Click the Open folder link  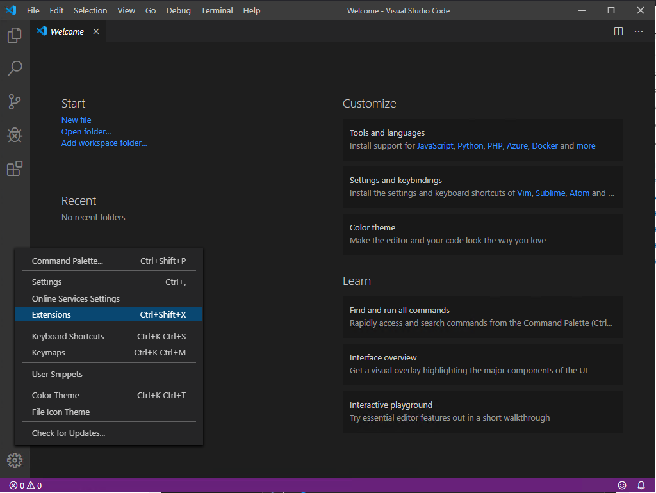(x=86, y=131)
